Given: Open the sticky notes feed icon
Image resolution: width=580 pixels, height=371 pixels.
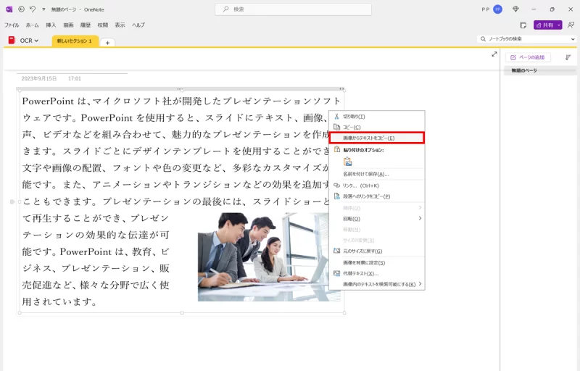Looking at the screenshot, I should 523,25.
